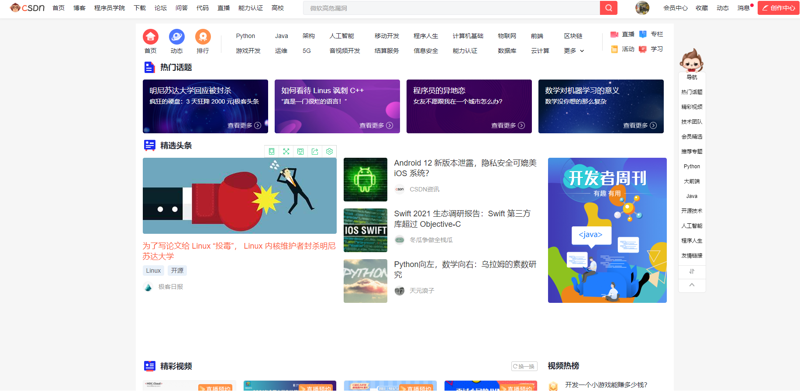Expand the 更多 categories dropdown
The height and width of the screenshot is (392, 800).
click(574, 51)
